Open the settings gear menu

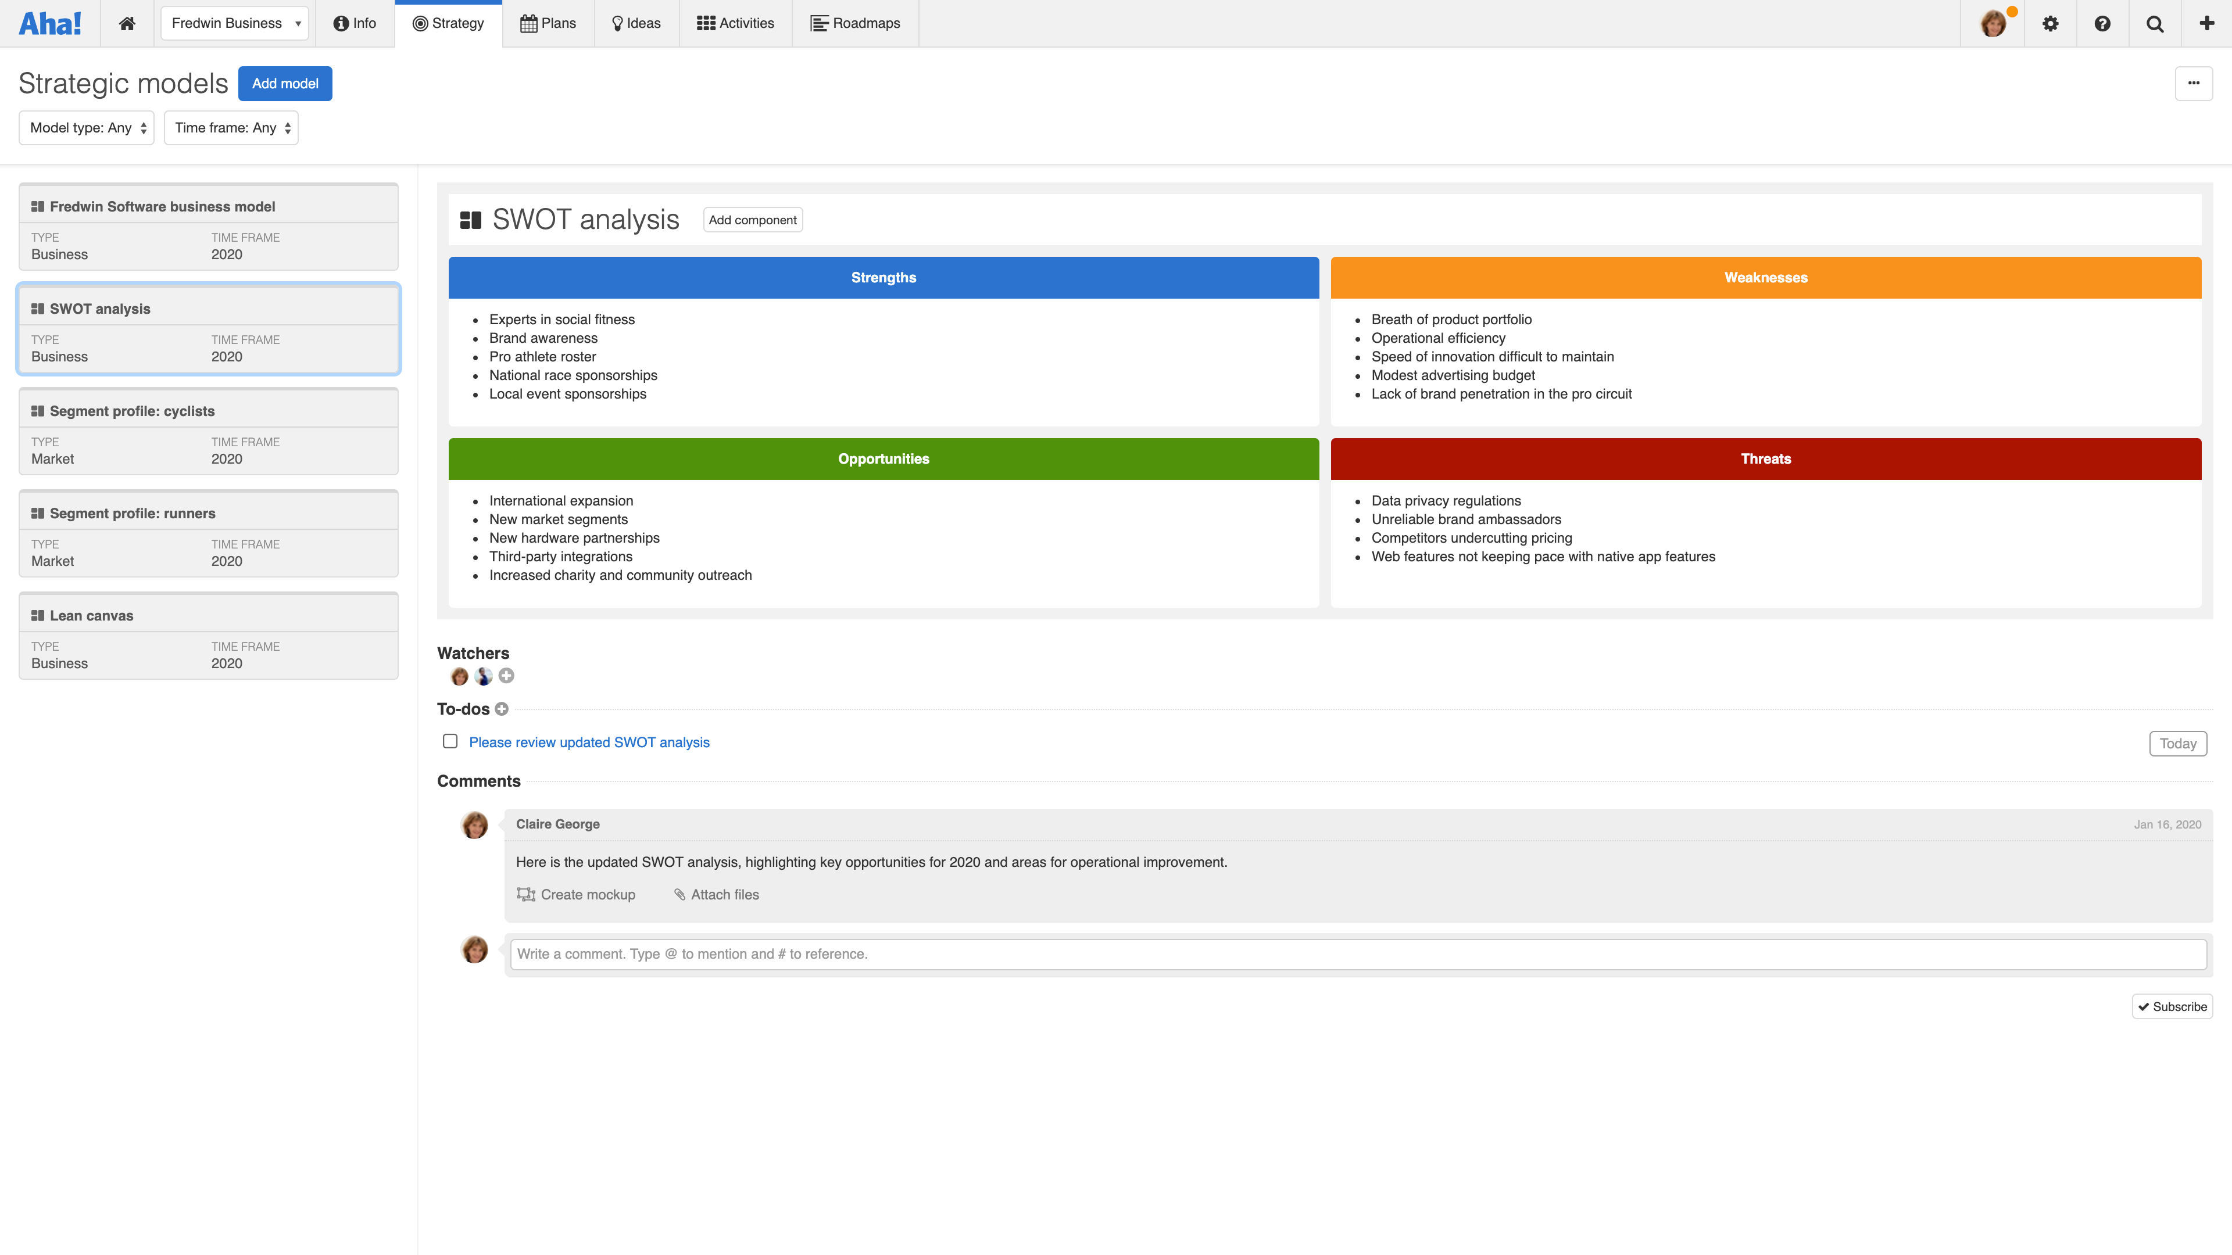pyautogui.click(x=2050, y=23)
